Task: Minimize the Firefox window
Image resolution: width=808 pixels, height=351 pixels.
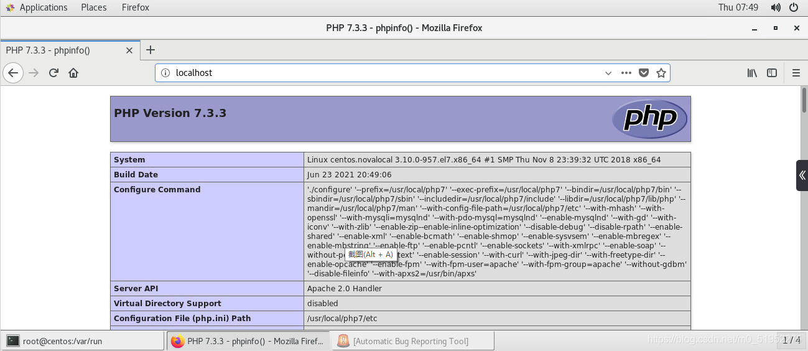Action: point(755,28)
